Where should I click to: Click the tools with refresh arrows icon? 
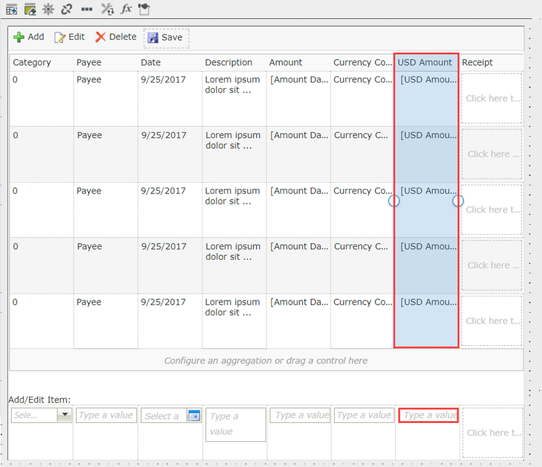[107, 9]
